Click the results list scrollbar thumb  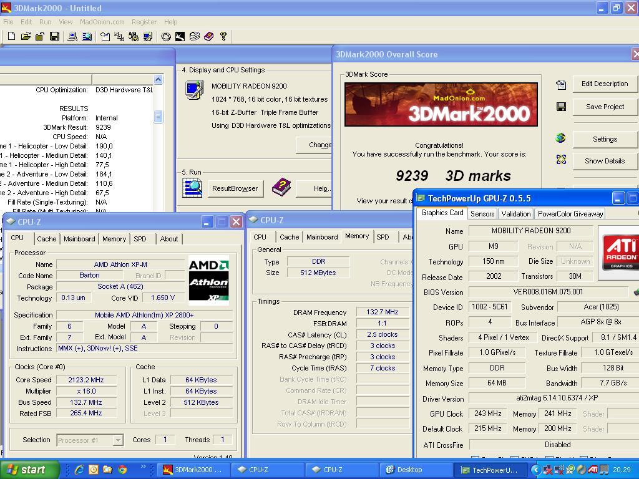[x=158, y=117]
